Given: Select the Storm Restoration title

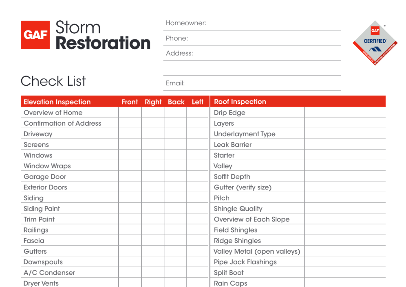Looking at the screenshot, I should tap(103, 35).
